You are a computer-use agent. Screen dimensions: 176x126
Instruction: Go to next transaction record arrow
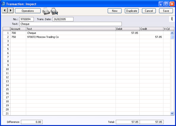click(11, 10)
